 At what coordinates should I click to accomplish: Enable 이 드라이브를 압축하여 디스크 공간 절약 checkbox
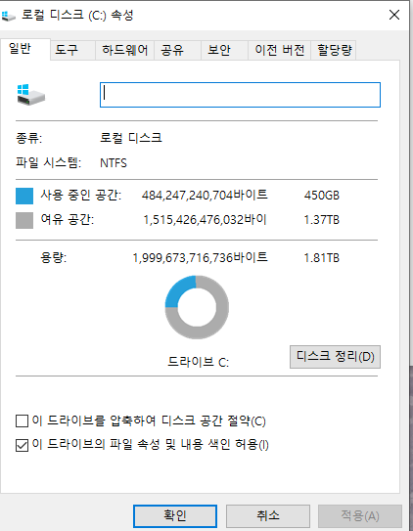[23, 420]
